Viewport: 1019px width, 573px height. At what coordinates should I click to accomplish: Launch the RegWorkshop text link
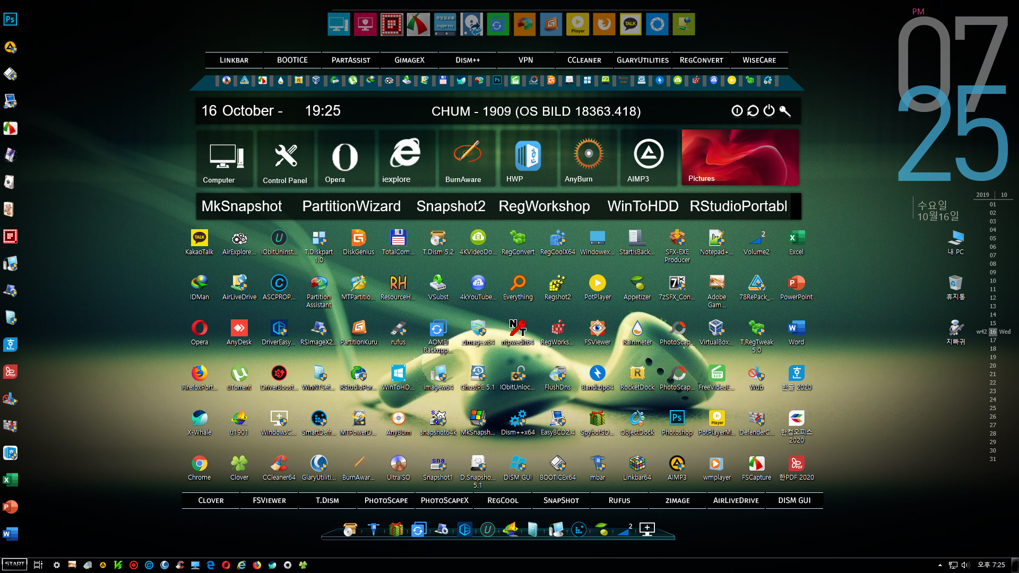(544, 206)
